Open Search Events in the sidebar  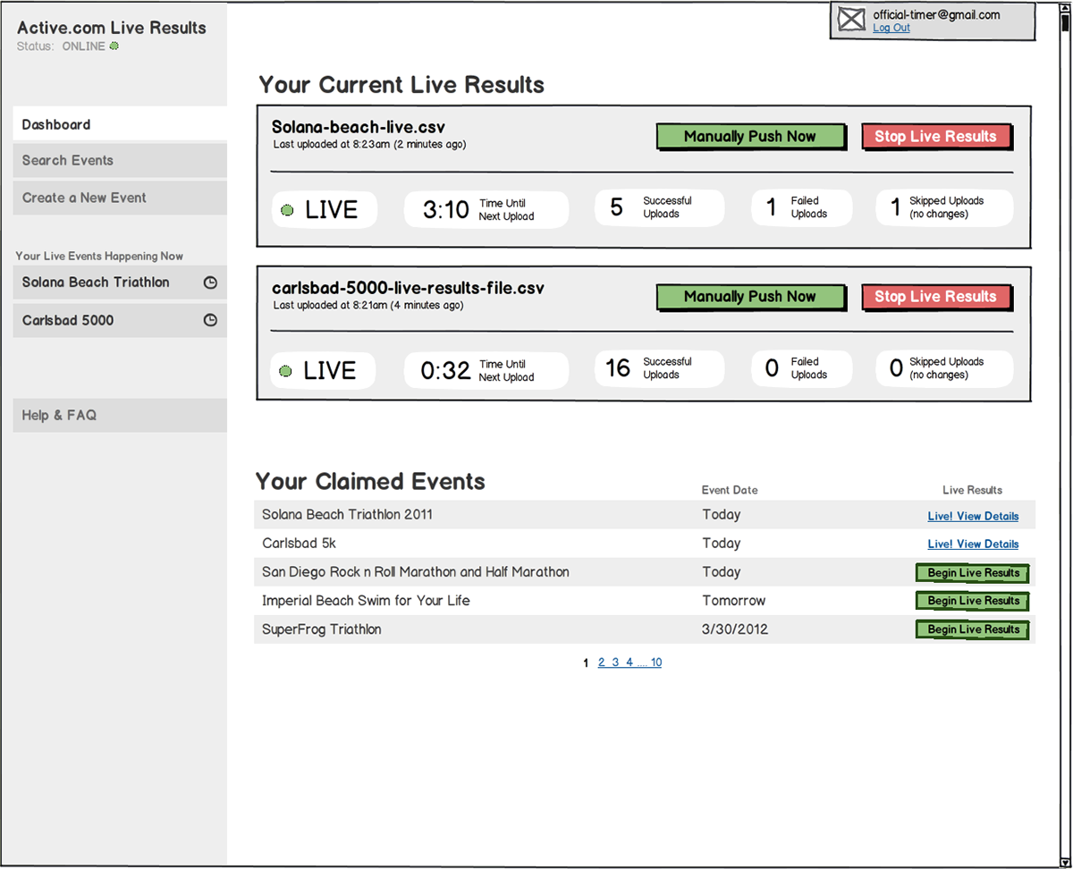[120, 161]
